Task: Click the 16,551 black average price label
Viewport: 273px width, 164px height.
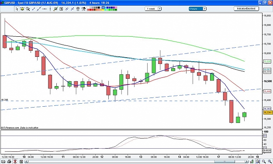Action: click(267, 72)
